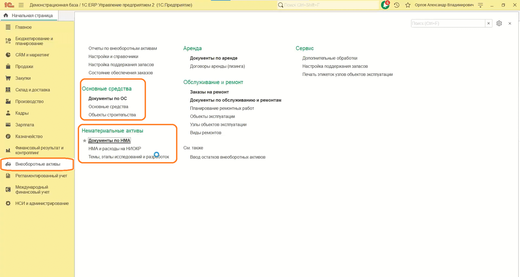Click the Закупки cart icon
The height and width of the screenshot is (277, 520).
(x=8, y=78)
